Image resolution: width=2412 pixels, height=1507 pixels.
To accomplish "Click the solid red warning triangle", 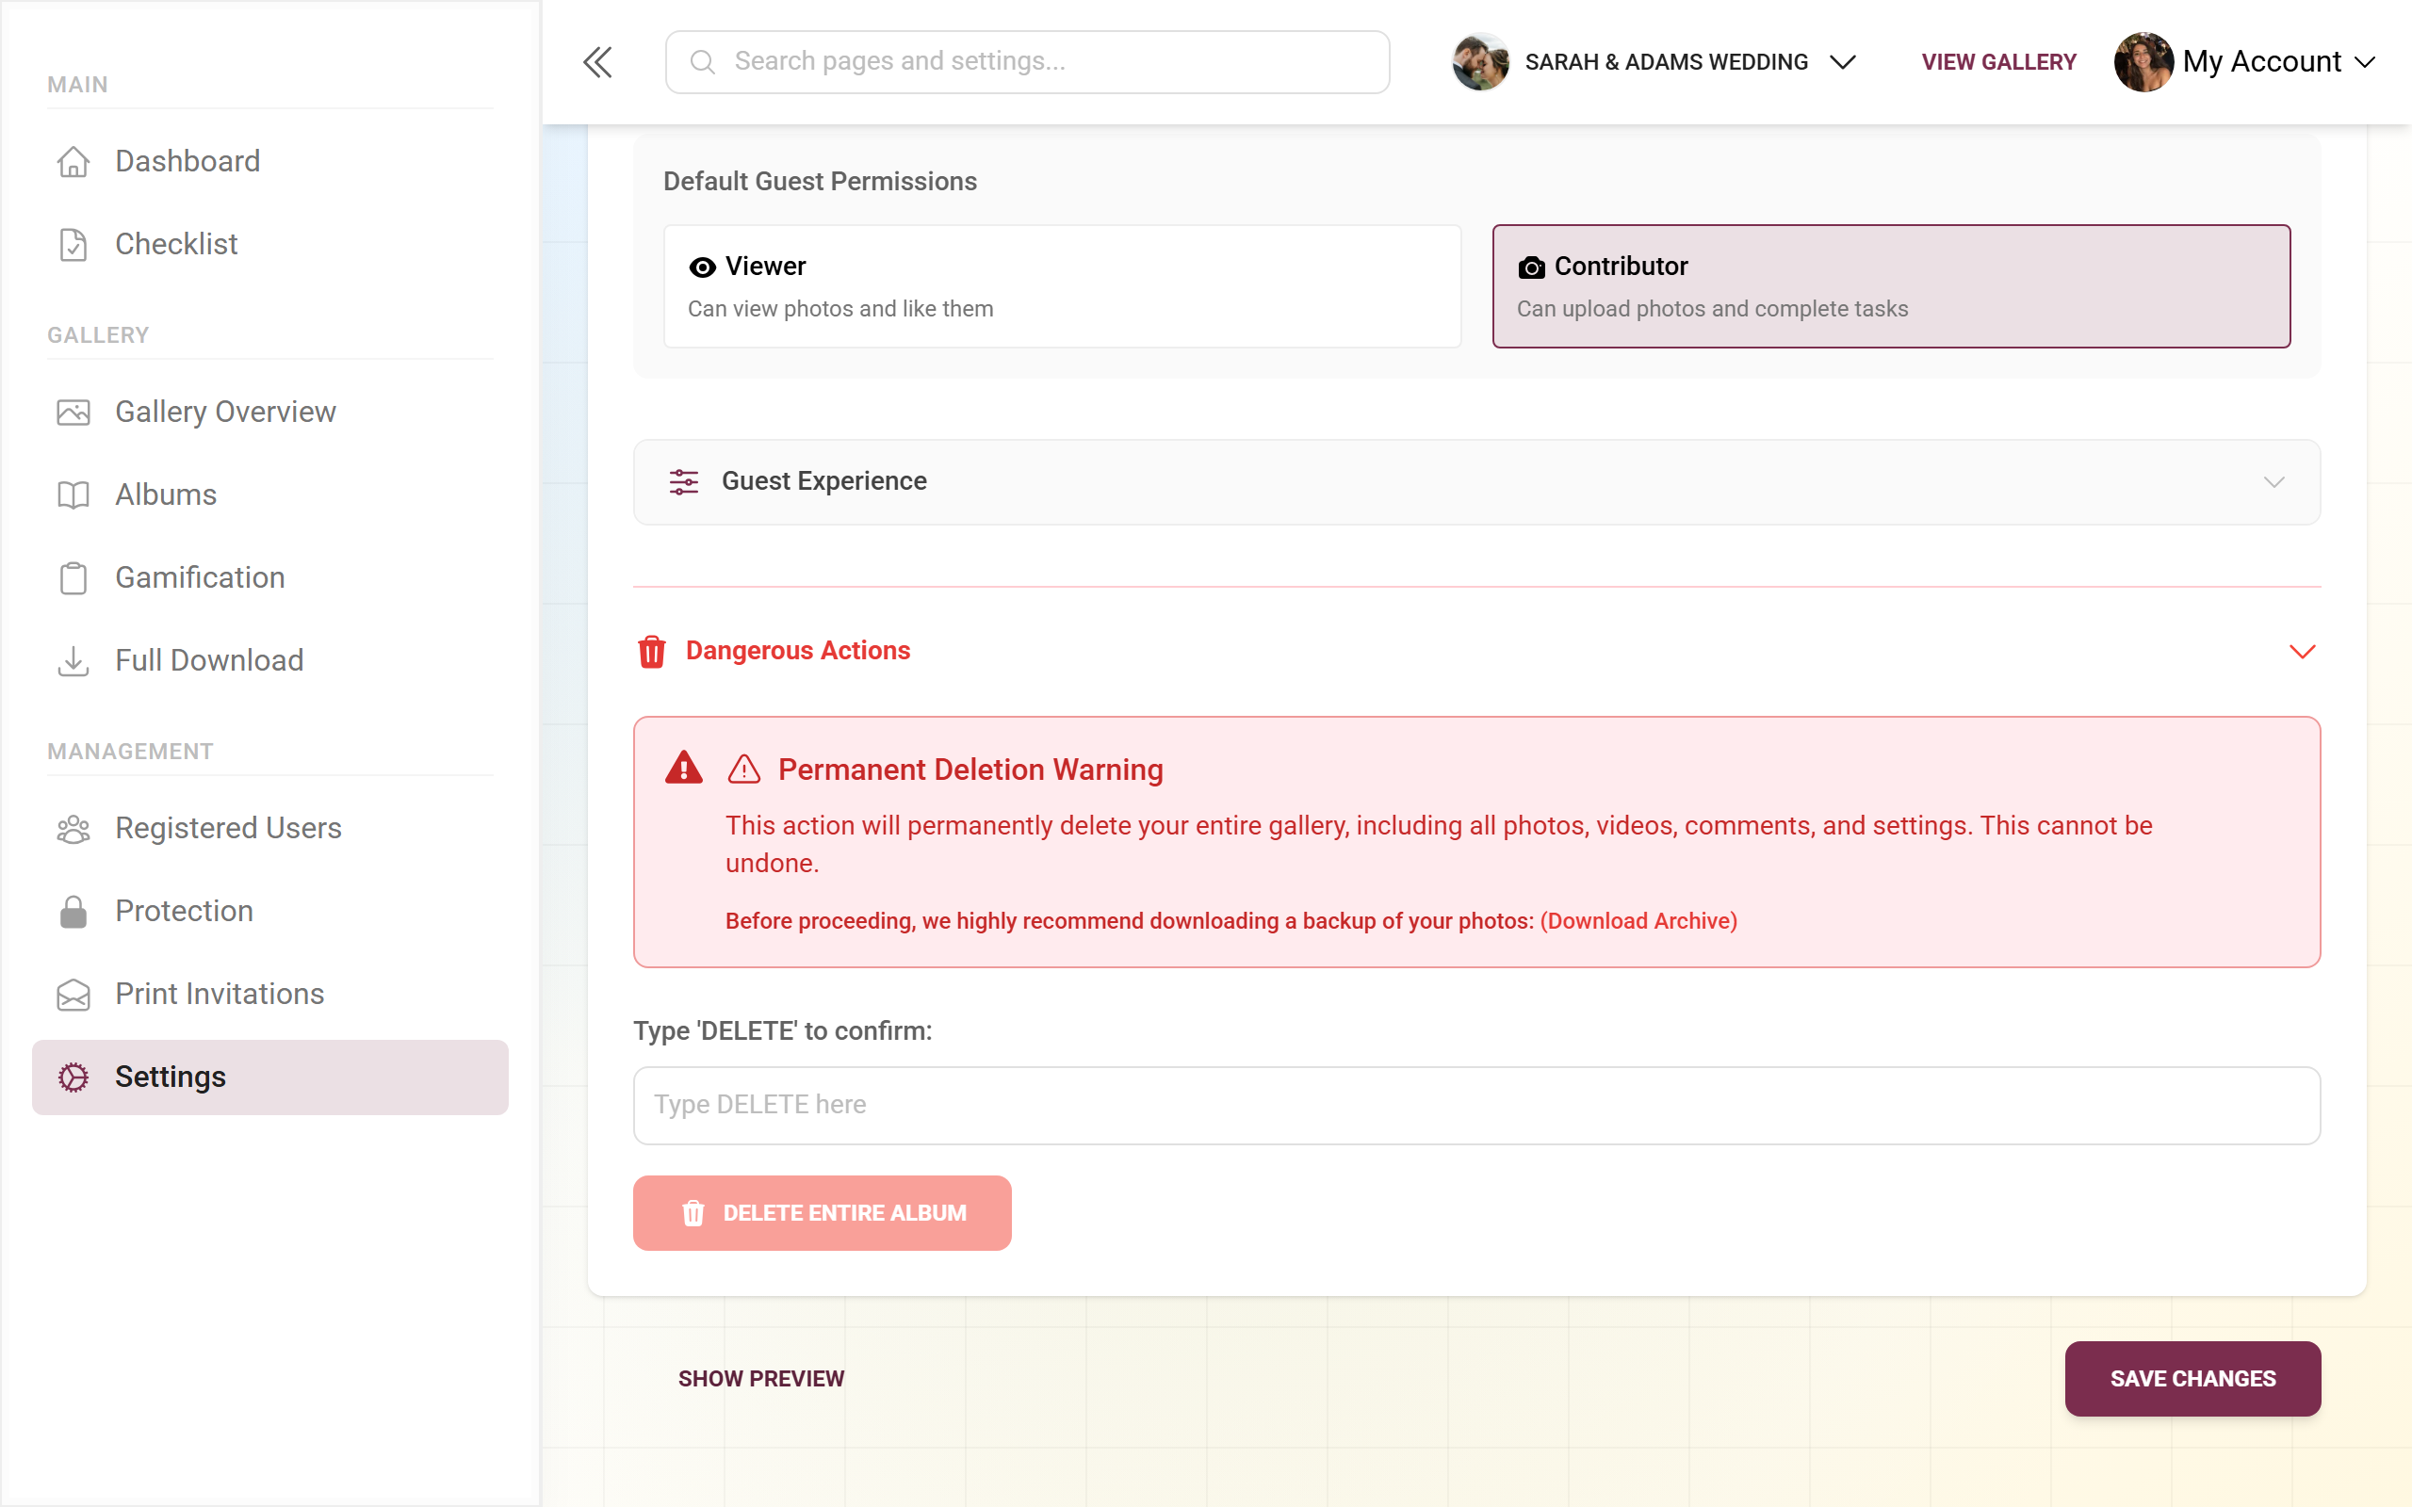I will (684, 768).
